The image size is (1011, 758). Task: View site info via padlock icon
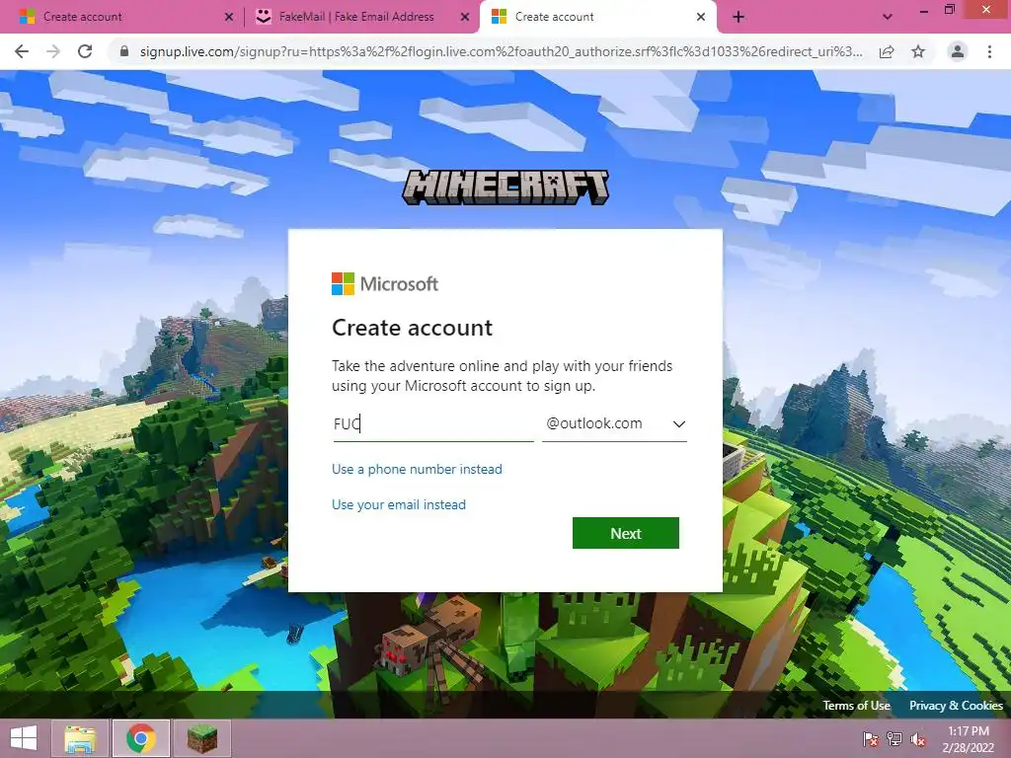[124, 51]
